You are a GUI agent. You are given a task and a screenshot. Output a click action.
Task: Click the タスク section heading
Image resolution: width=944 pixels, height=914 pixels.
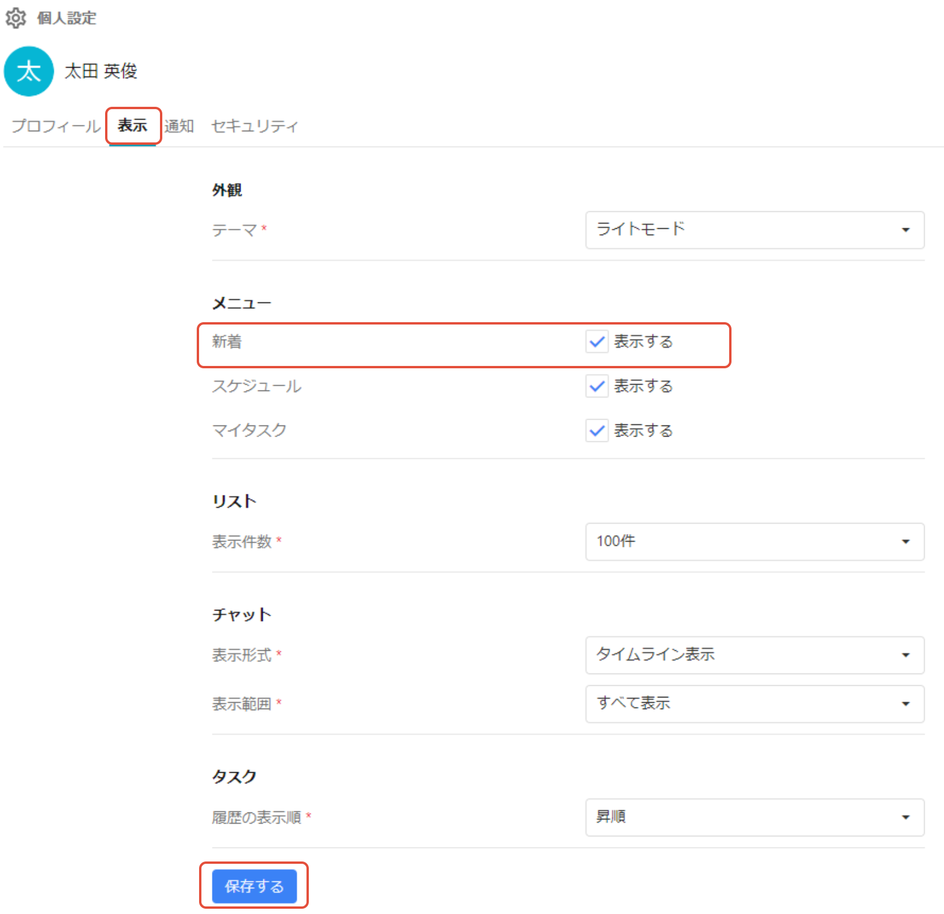[x=234, y=777]
